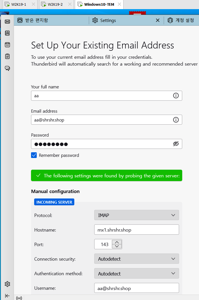
Task: Decrease the Port value with down arrow
Action: pos(117,246)
